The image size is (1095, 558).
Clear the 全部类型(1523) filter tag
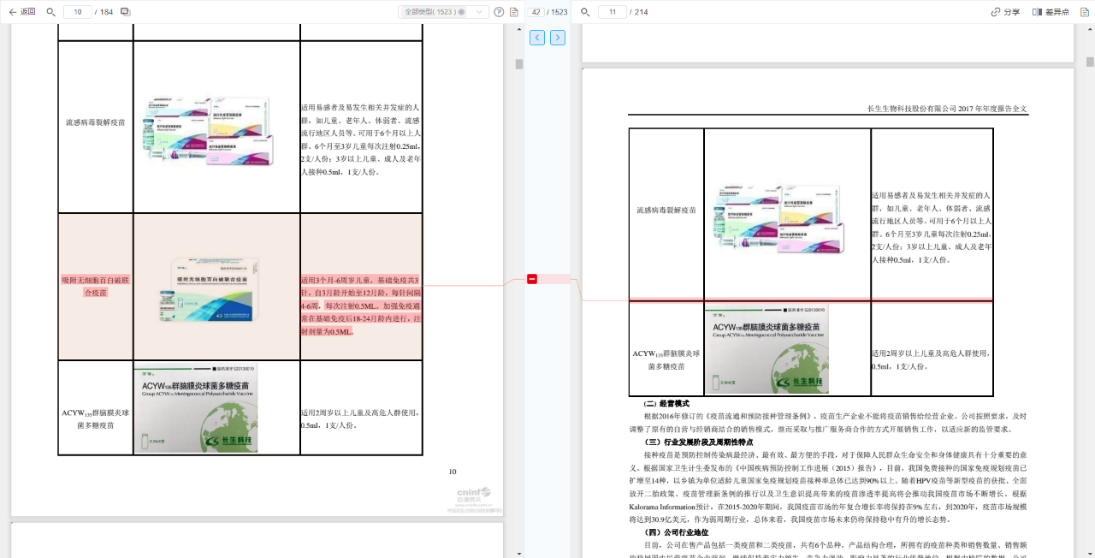462,12
